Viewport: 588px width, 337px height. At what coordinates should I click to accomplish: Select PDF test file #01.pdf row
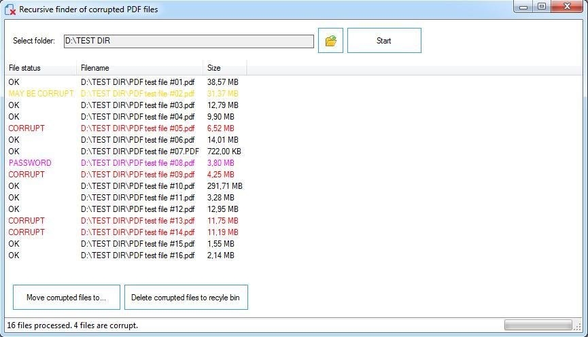tap(137, 82)
